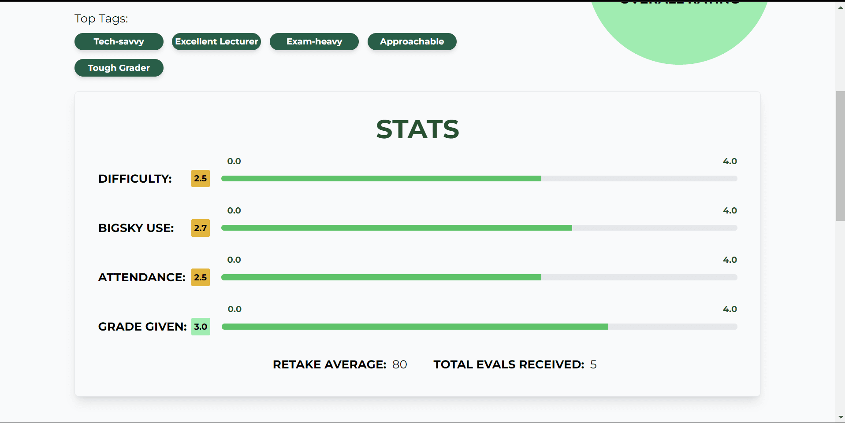Click the BigSky Use score badge showing 2.7
The width and height of the screenshot is (845, 423).
[x=200, y=228]
